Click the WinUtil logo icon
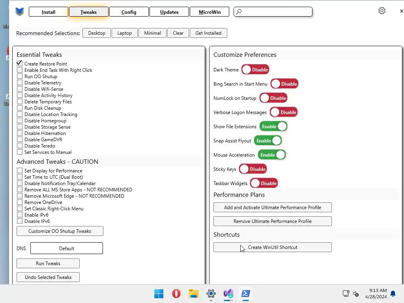The width and height of the screenshot is (404, 303). tap(20, 11)
